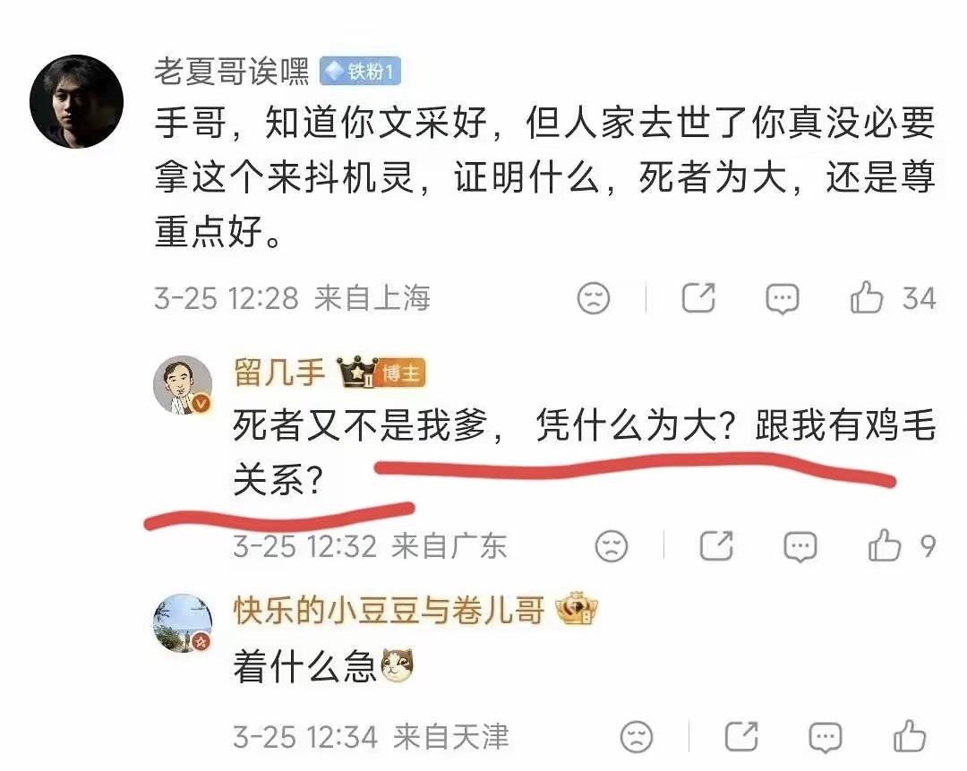Tap the 铁粉1 fan badge
This screenshot has height=771, width=967.
pyautogui.click(x=360, y=72)
